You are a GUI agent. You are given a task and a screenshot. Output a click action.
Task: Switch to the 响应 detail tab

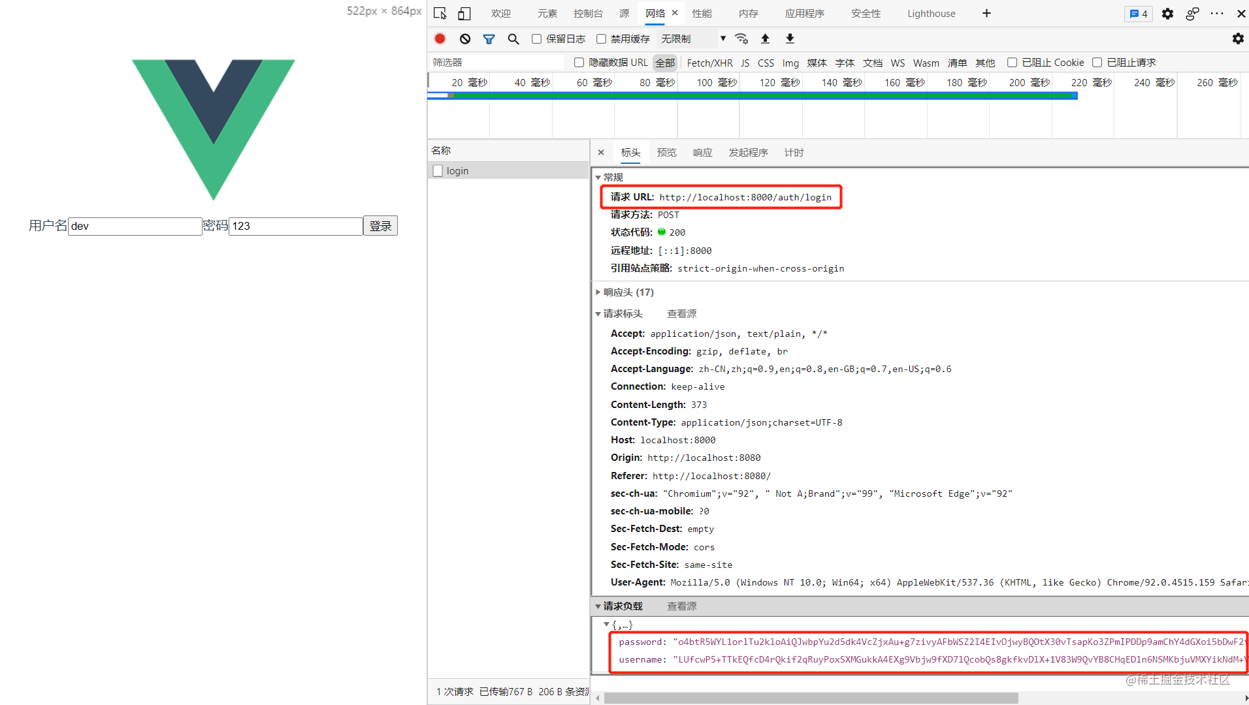click(x=703, y=153)
